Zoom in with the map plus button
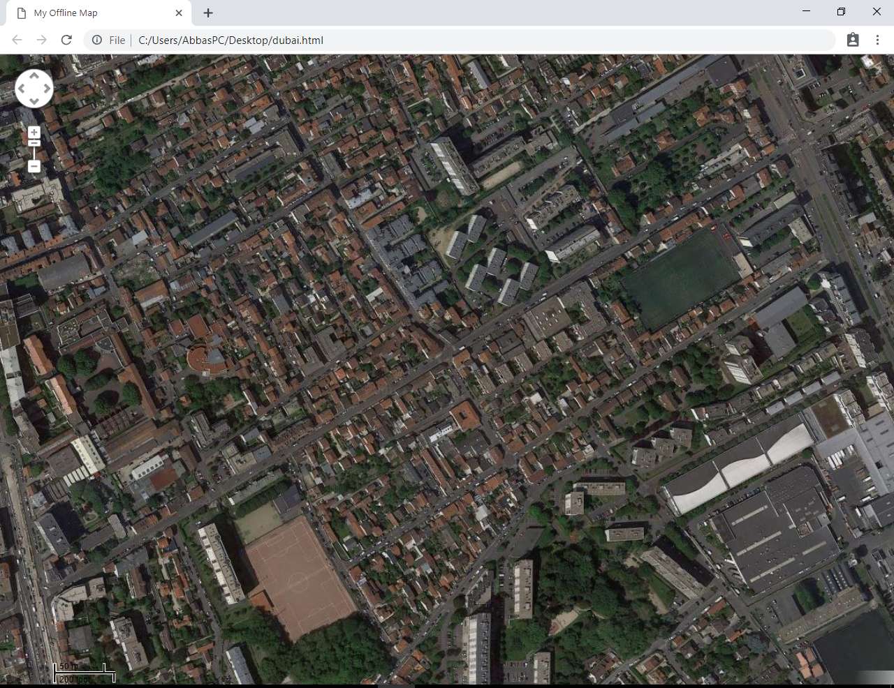This screenshot has width=894, height=688. point(34,132)
